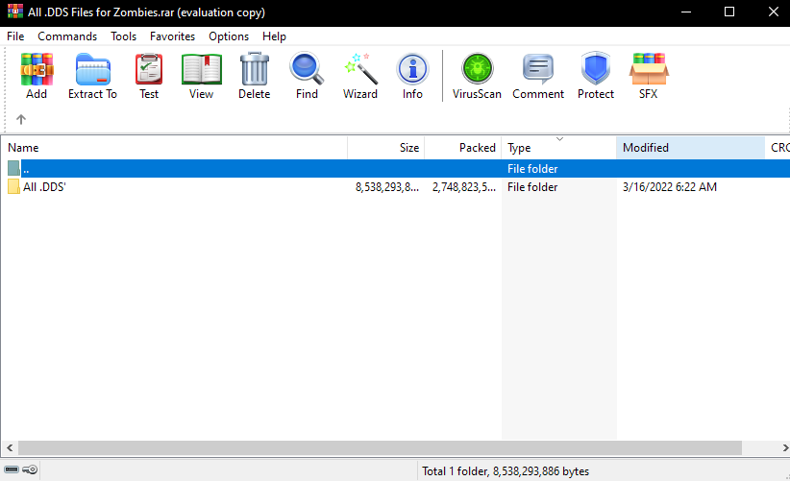Click the CRC column header
This screenshot has width=790, height=481.
tap(778, 148)
